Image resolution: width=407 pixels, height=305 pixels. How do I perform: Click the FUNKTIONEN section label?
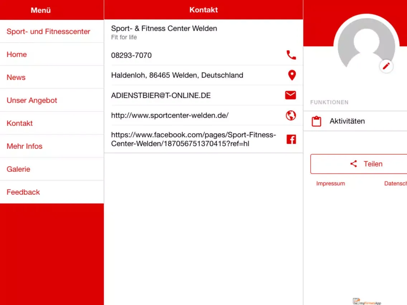(x=329, y=102)
